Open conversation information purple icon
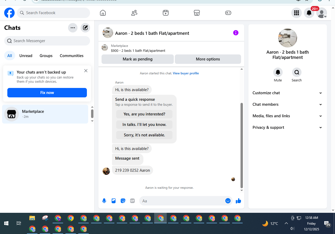 pyautogui.click(x=236, y=33)
